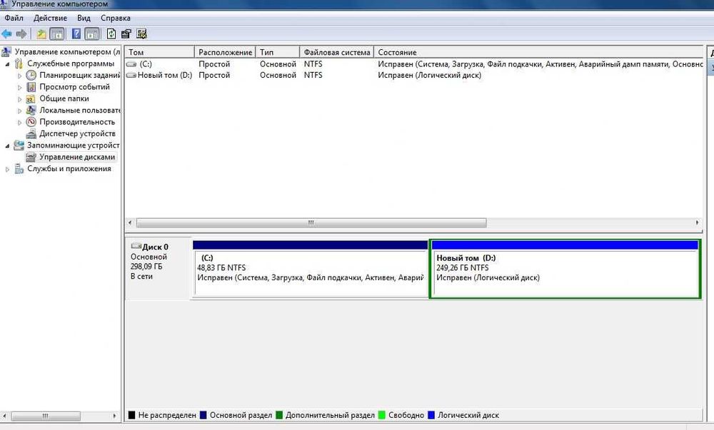Click the Планировщик заданий clock icon
This screenshot has width=714, height=430.
(x=31, y=75)
